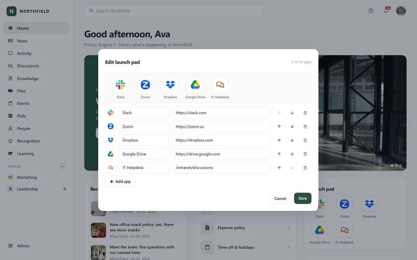Save the launch pad changes
Image resolution: width=417 pixels, height=260 pixels.
coord(303,198)
